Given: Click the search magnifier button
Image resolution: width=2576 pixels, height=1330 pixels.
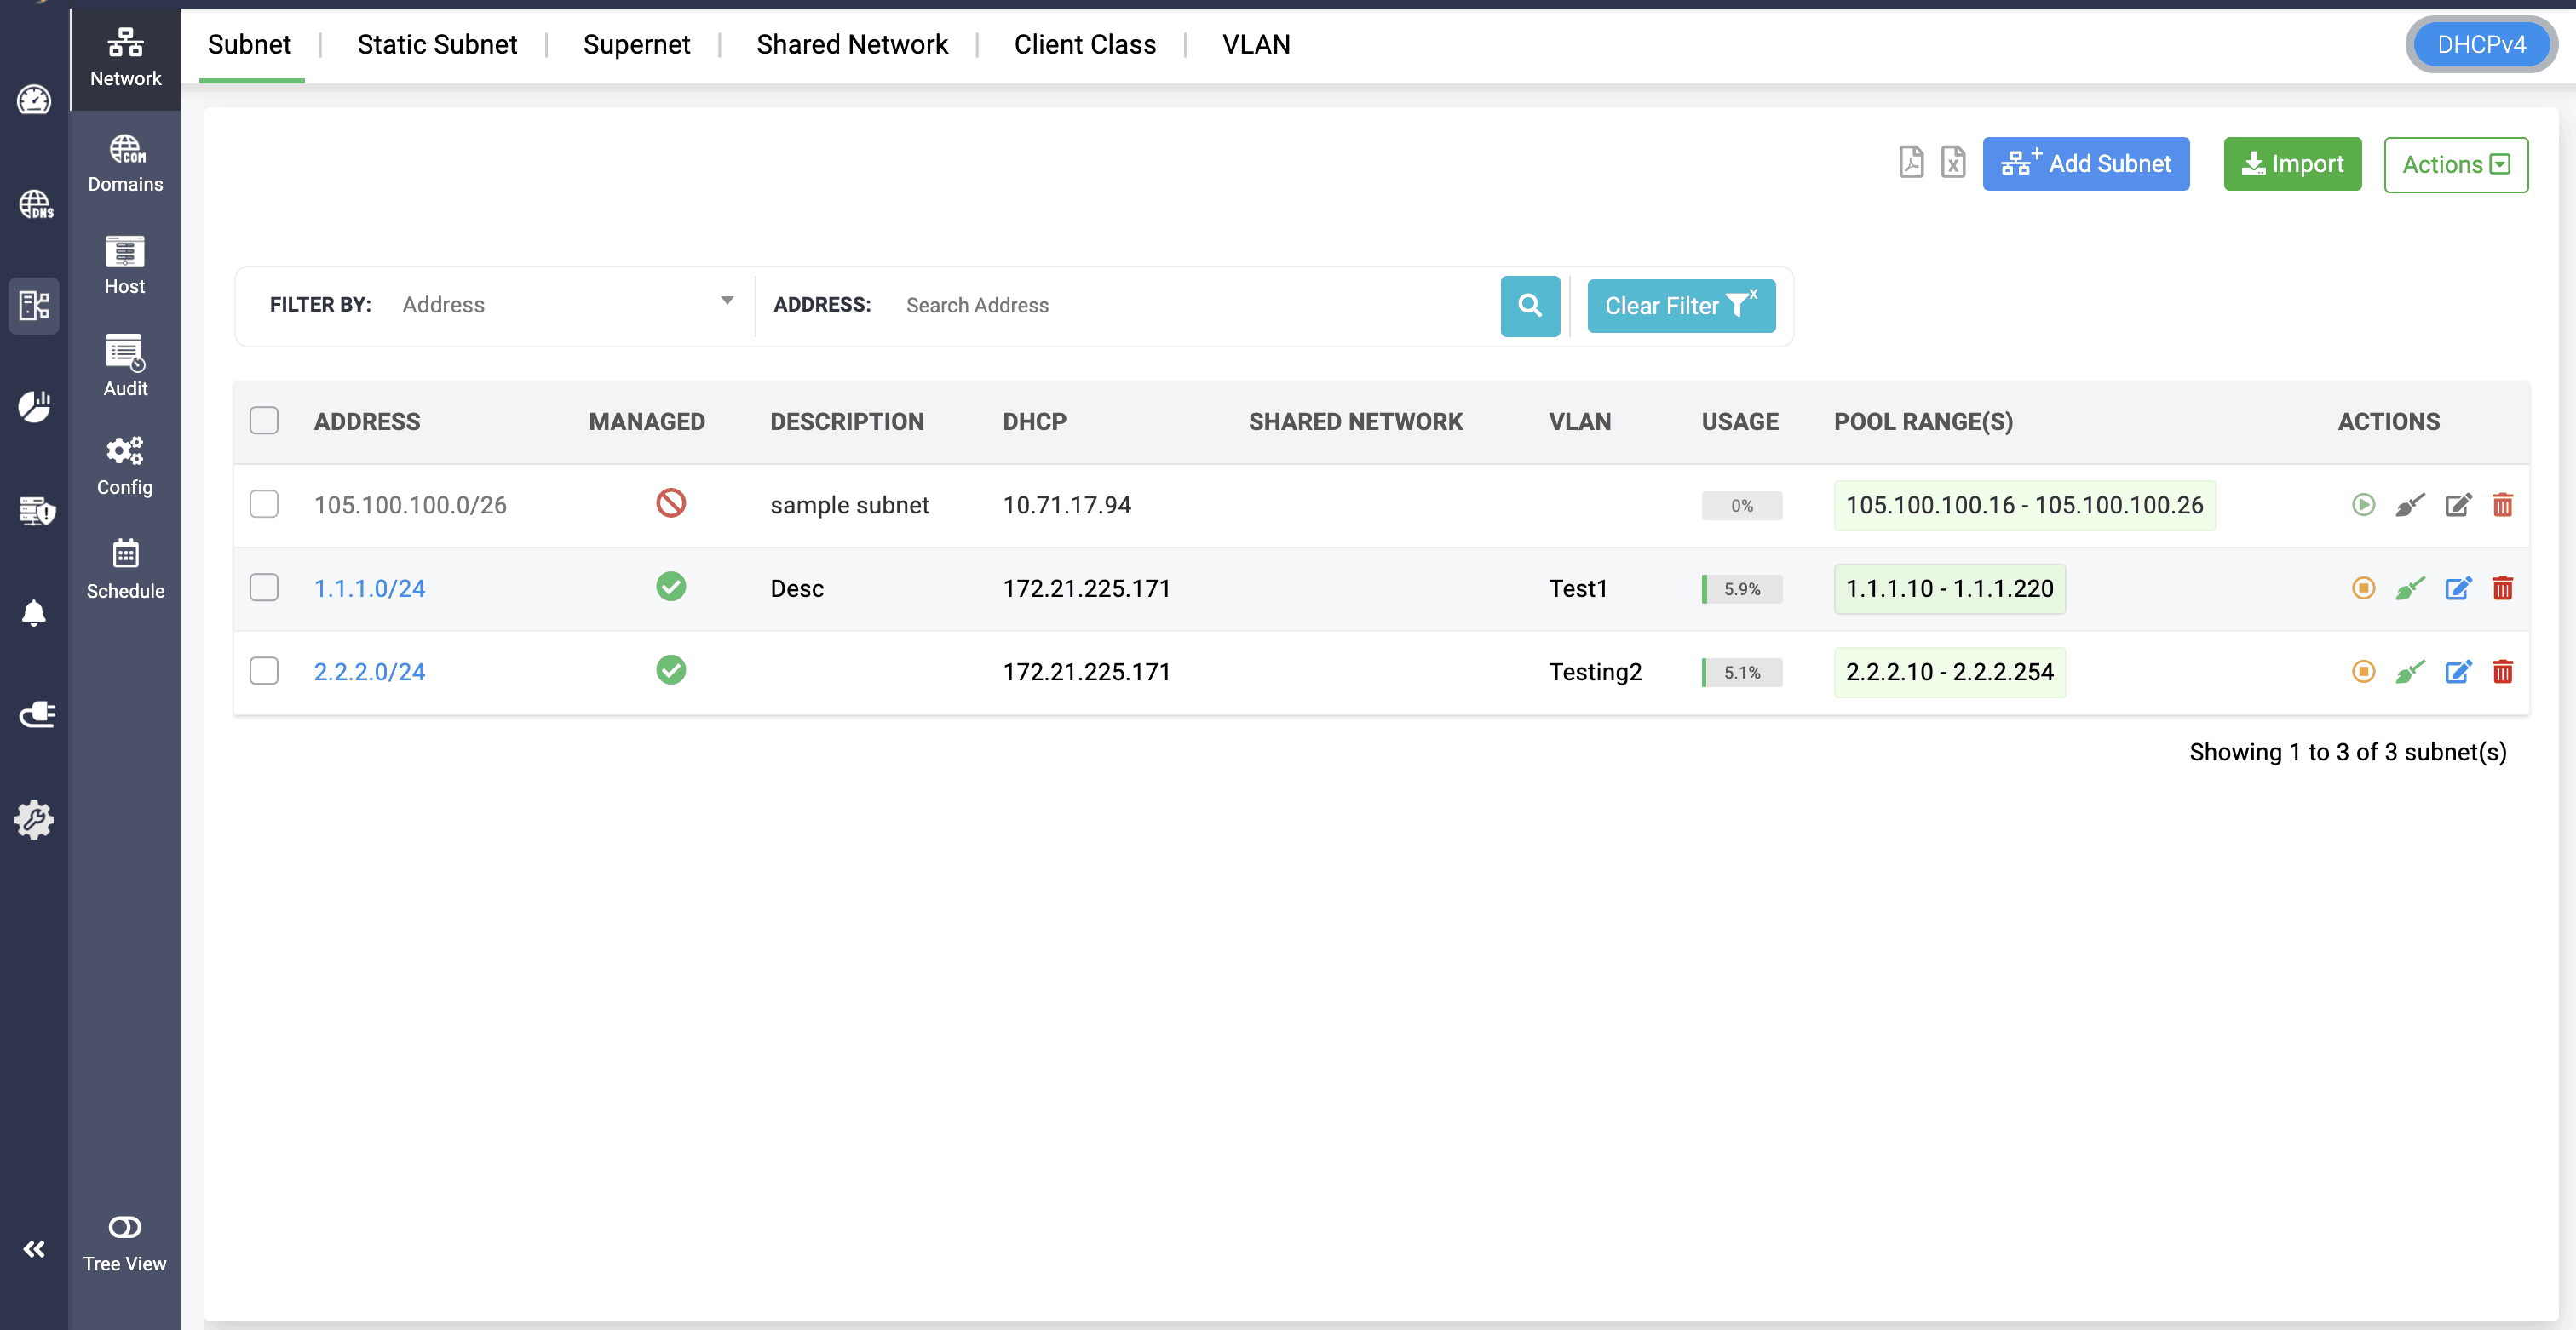Looking at the screenshot, I should (1529, 306).
